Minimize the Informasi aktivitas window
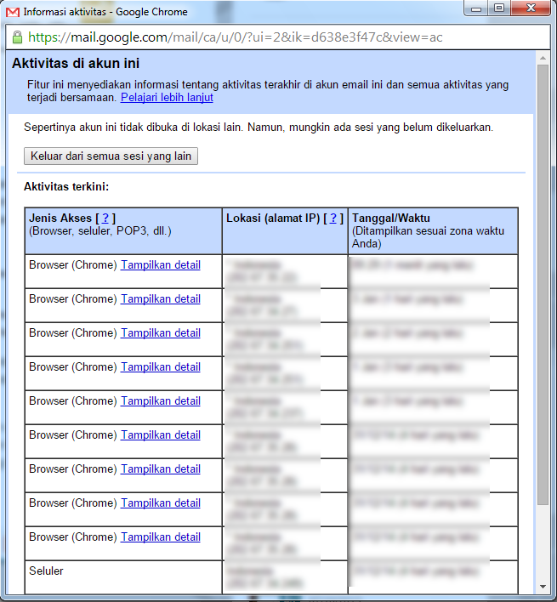The image size is (557, 602). (476, 8)
